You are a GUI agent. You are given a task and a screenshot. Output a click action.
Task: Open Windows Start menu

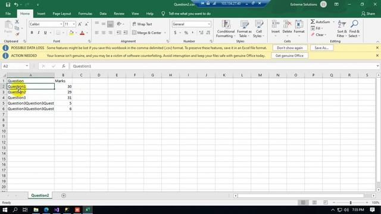pos(5,210)
